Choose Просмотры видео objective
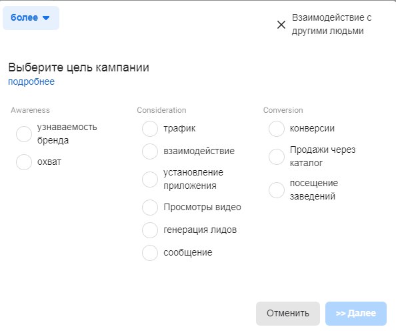 [x=150, y=208]
